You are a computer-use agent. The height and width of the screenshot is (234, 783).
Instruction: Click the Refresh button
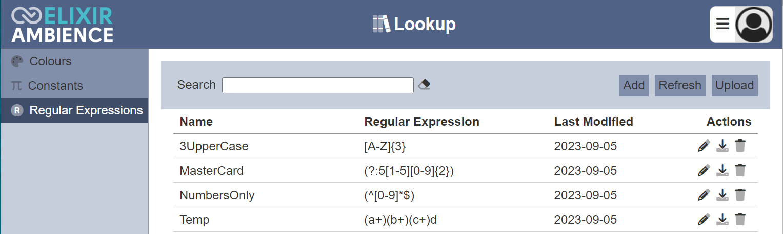click(x=680, y=85)
